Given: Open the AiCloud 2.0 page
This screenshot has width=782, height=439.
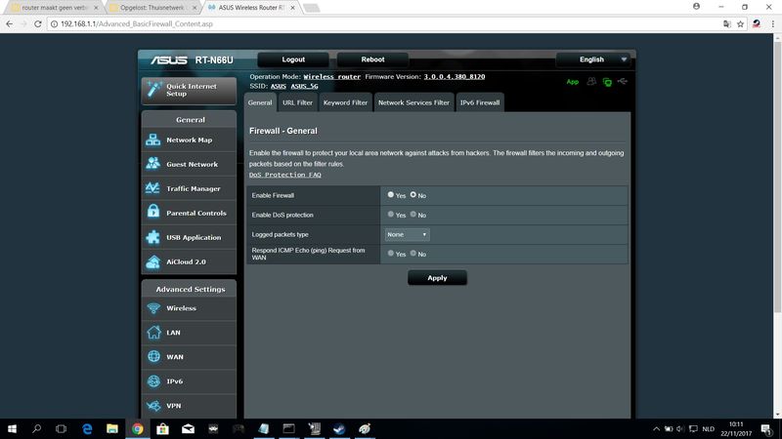Looking at the screenshot, I should [186, 261].
